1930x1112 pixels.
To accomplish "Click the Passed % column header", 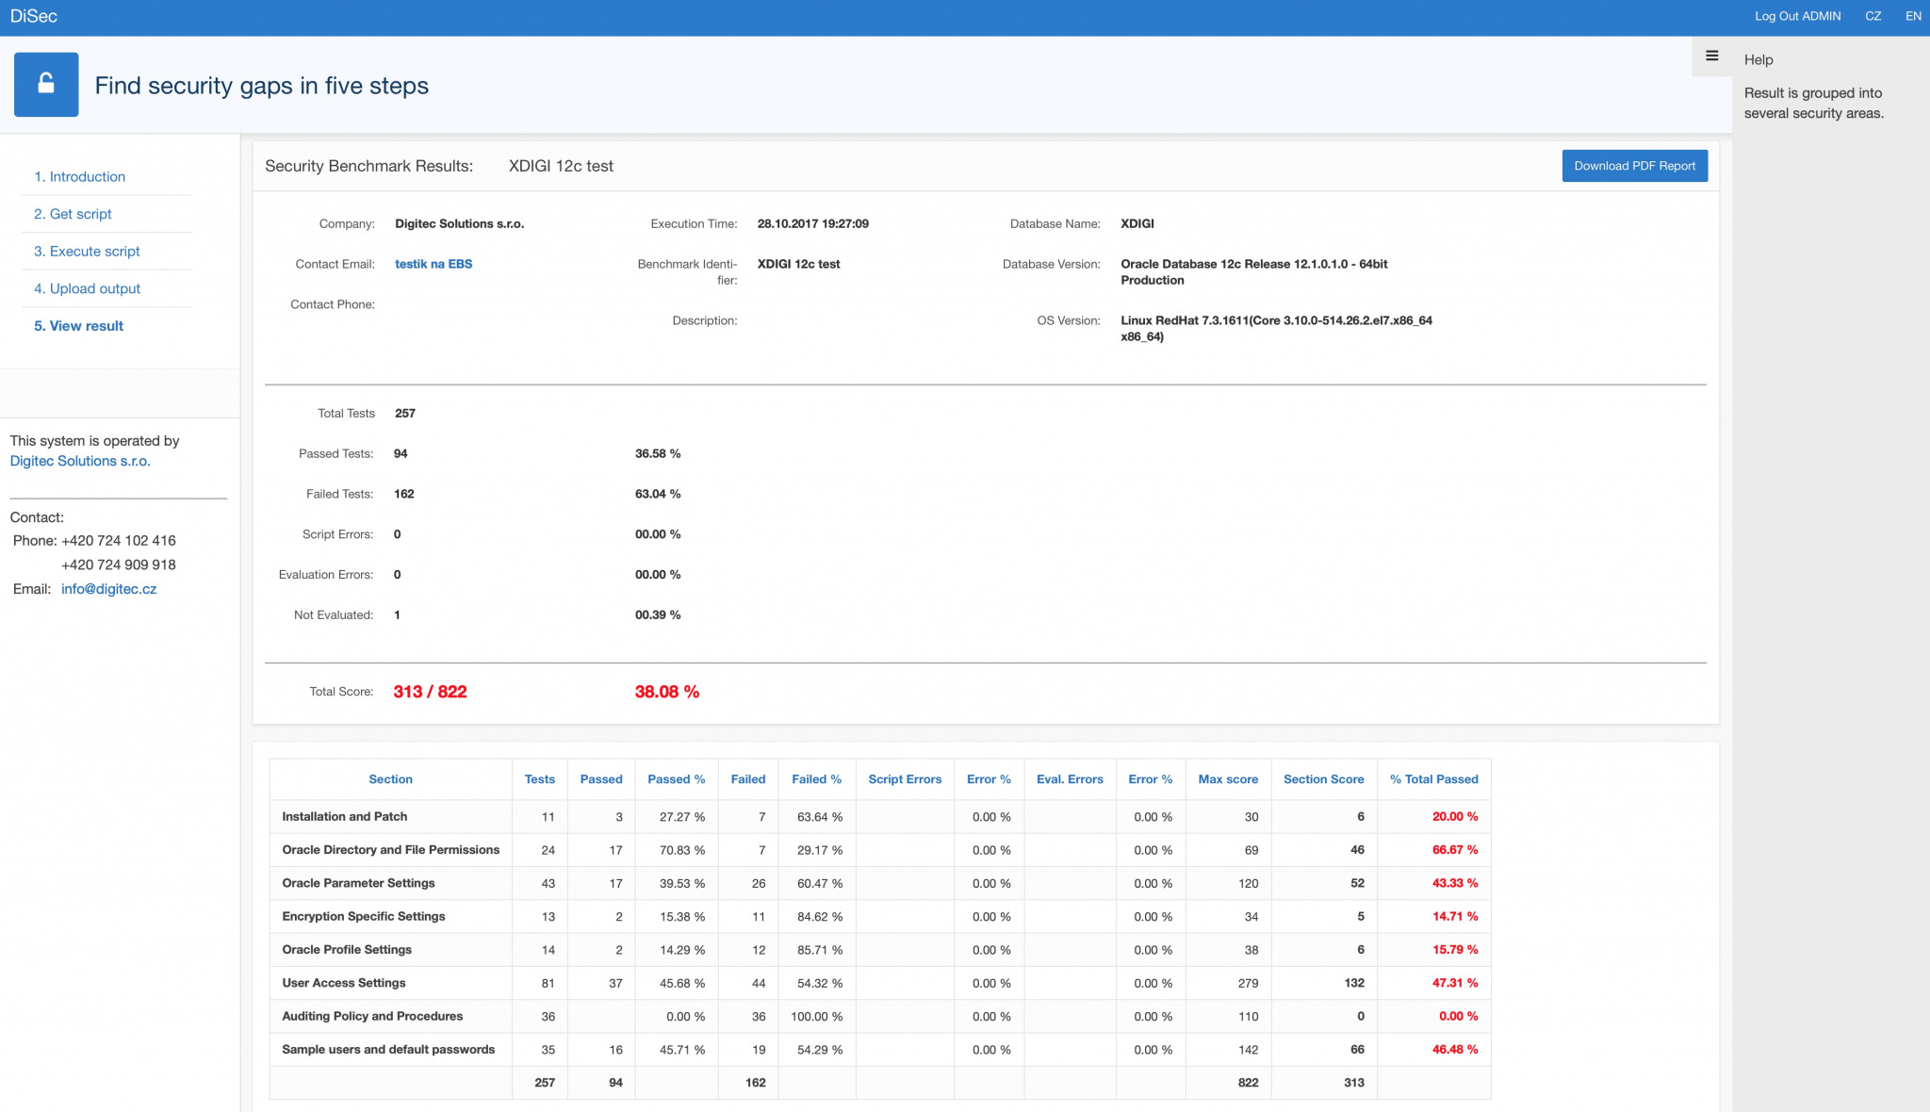I will (676, 779).
